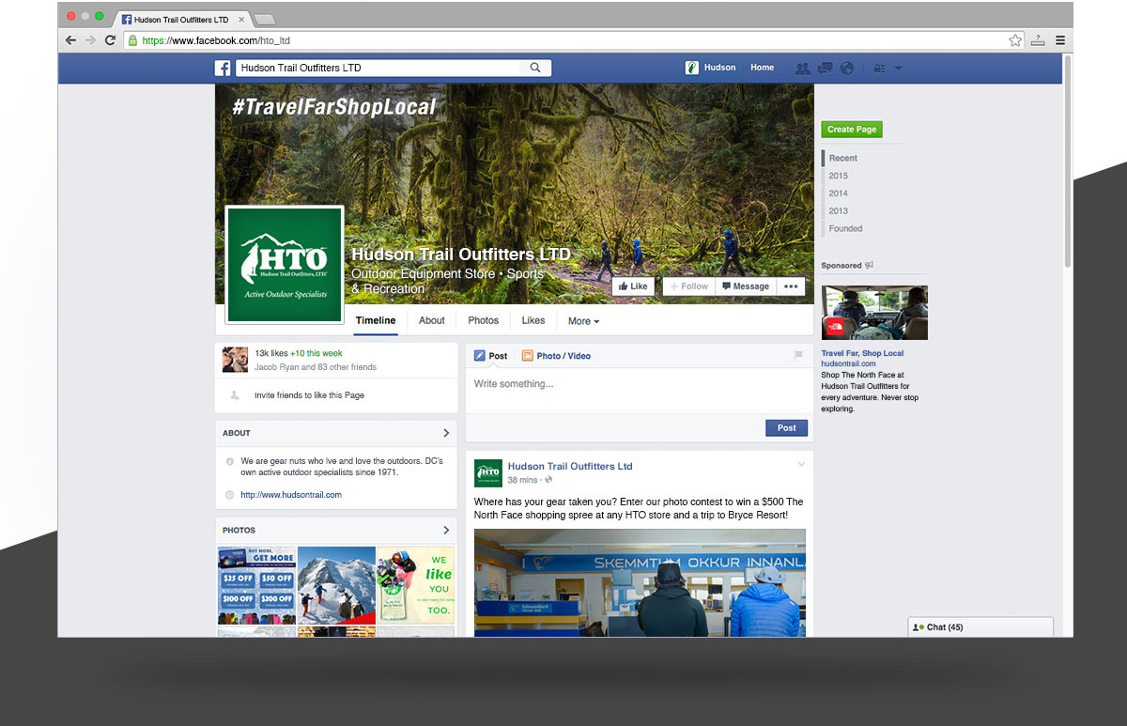Expand the PHOTOS section chevron

[x=446, y=531]
